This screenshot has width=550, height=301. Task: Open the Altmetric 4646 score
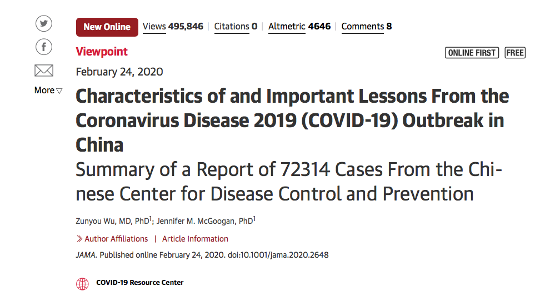299,27
